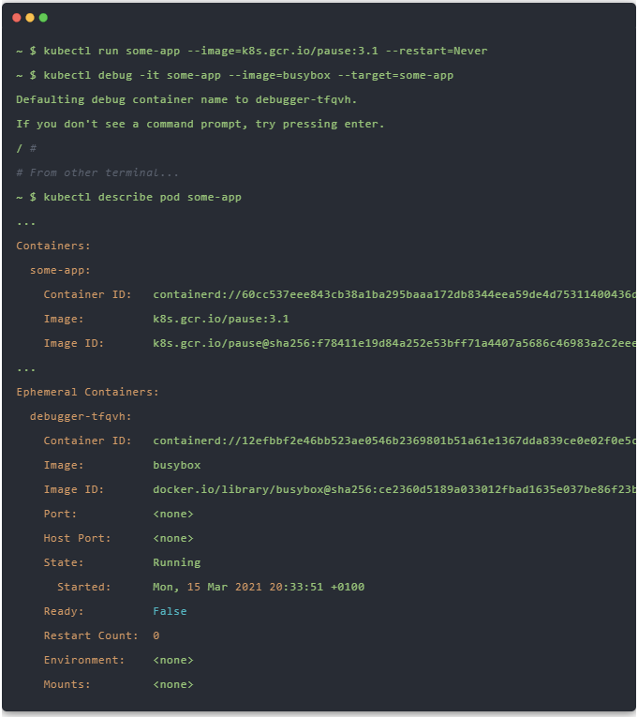Click the kubectl run some-app command line
Viewport: 638px width, 717px height.
tap(251, 51)
